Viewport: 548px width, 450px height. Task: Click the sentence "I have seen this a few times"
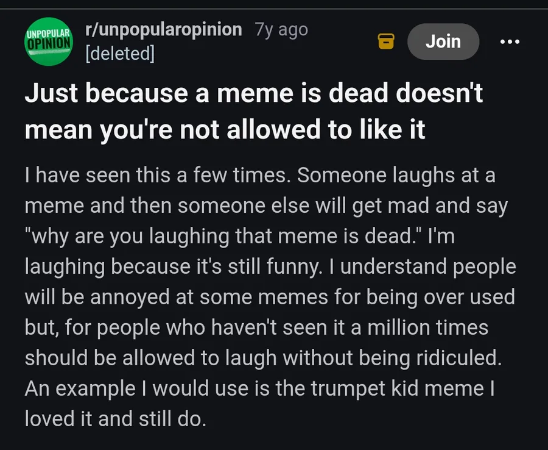[x=156, y=176]
